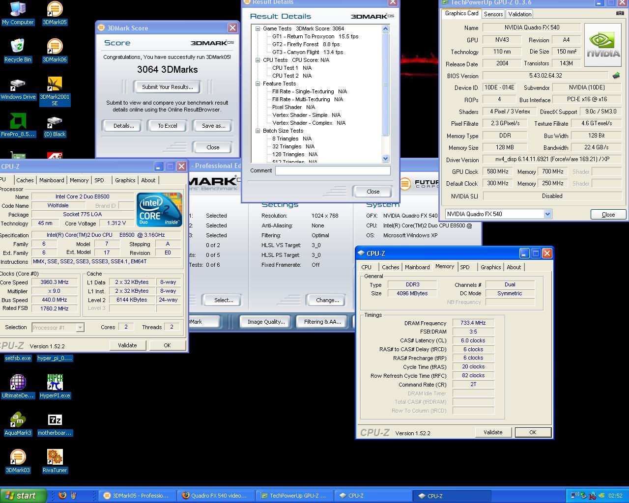Open GPU selection dropdown in GPU-Z
Image resolution: width=629 pixels, height=503 pixels.
click(x=547, y=214)
